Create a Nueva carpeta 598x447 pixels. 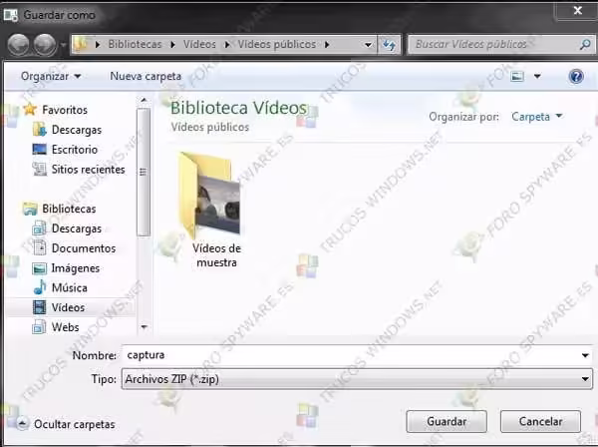[x=146, y=77]
